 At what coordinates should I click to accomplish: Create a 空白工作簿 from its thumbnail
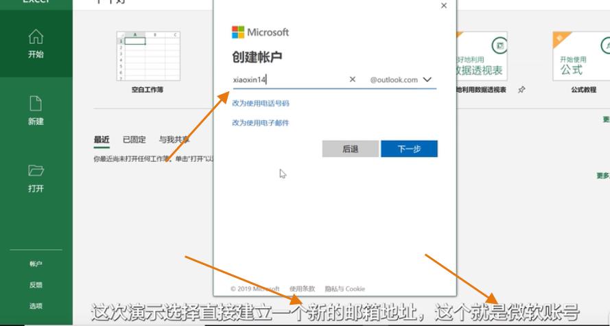(x=148, y=56)
